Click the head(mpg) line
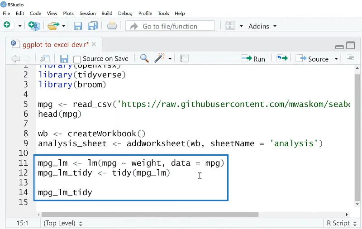Screen dimensions: 362x229 pyautogui.click(x=60, y=114)
